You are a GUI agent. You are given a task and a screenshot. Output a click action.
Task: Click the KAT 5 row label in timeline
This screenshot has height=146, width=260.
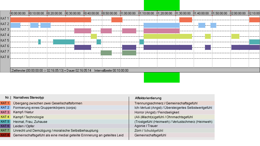click(5, 40)
